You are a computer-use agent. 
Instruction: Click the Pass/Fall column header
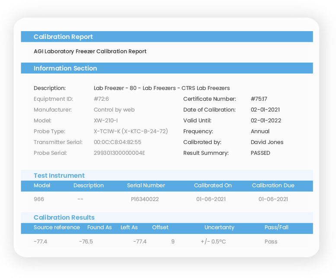coord(276,227)
